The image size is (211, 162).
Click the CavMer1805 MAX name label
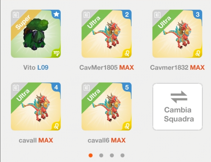point(107,67)
